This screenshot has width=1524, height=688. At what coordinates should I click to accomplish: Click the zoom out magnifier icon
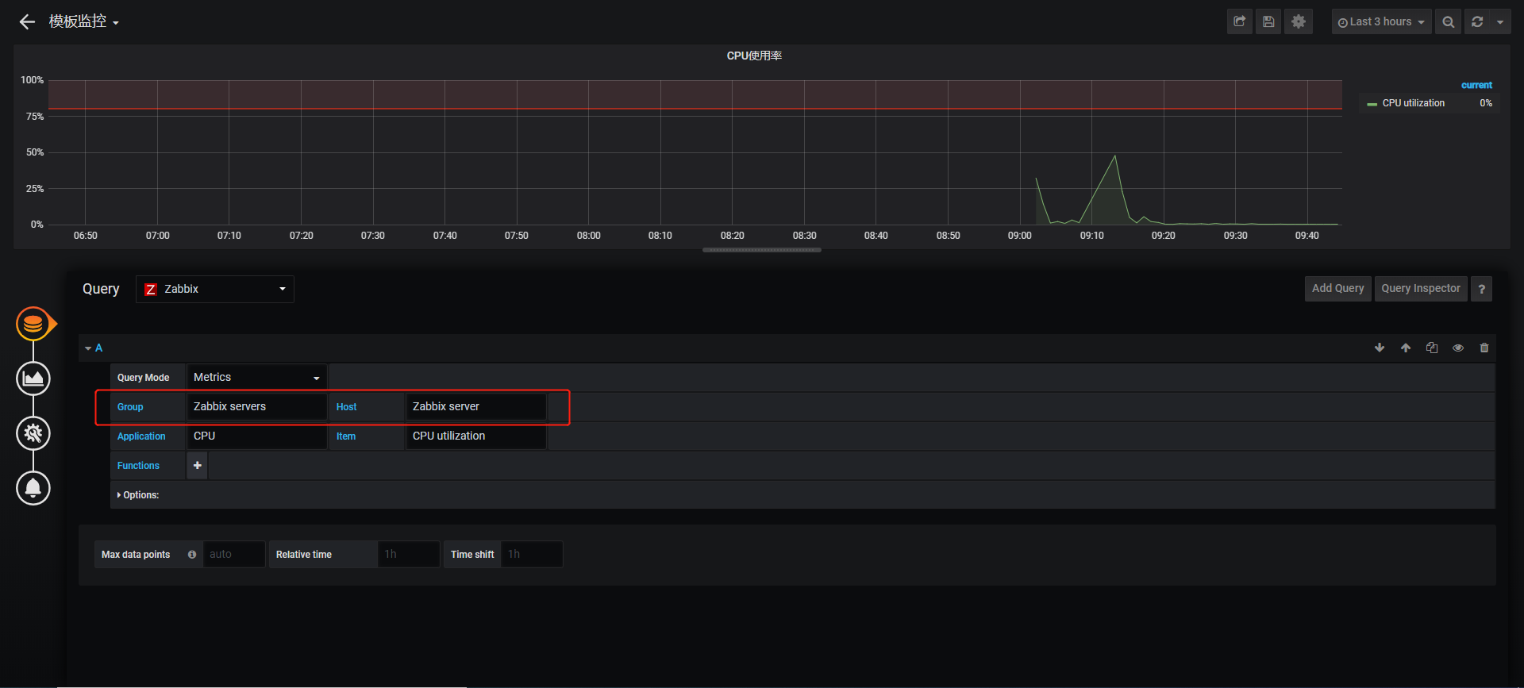(x=1449, y=22)
